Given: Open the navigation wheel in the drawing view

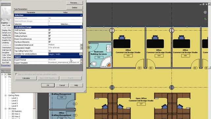Looking at the screenshot, I should 205,12.
